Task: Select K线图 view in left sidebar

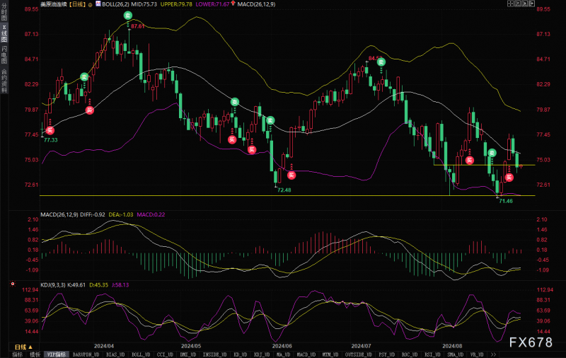Action: coord(4,33)
